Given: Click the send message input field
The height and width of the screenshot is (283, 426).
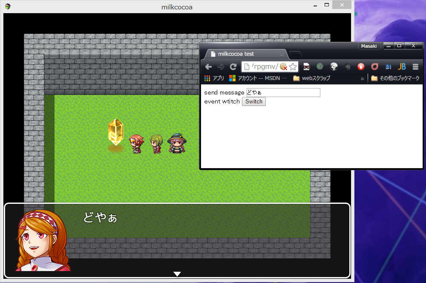Looking at the screenshot, I should click(x=284, y=92).
